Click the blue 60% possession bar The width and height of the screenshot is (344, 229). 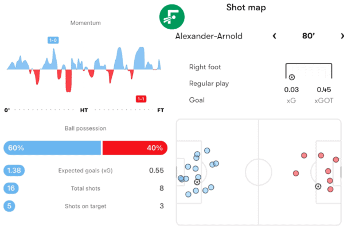pyautogui.click(x=52, y=148)
